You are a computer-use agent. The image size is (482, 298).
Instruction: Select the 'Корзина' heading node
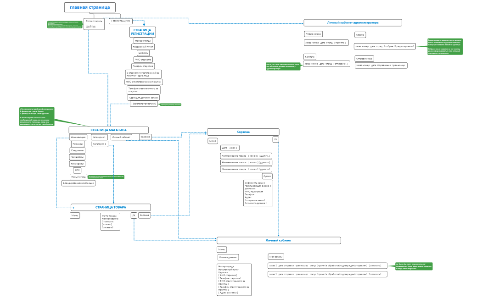point(243,132)
